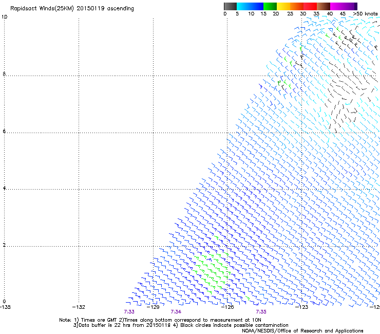
Task: Click the longitude label -135
Action: [x=5, y=307]
